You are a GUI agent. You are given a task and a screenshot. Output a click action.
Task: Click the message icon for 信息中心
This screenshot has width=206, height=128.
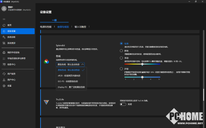point(4,64)
